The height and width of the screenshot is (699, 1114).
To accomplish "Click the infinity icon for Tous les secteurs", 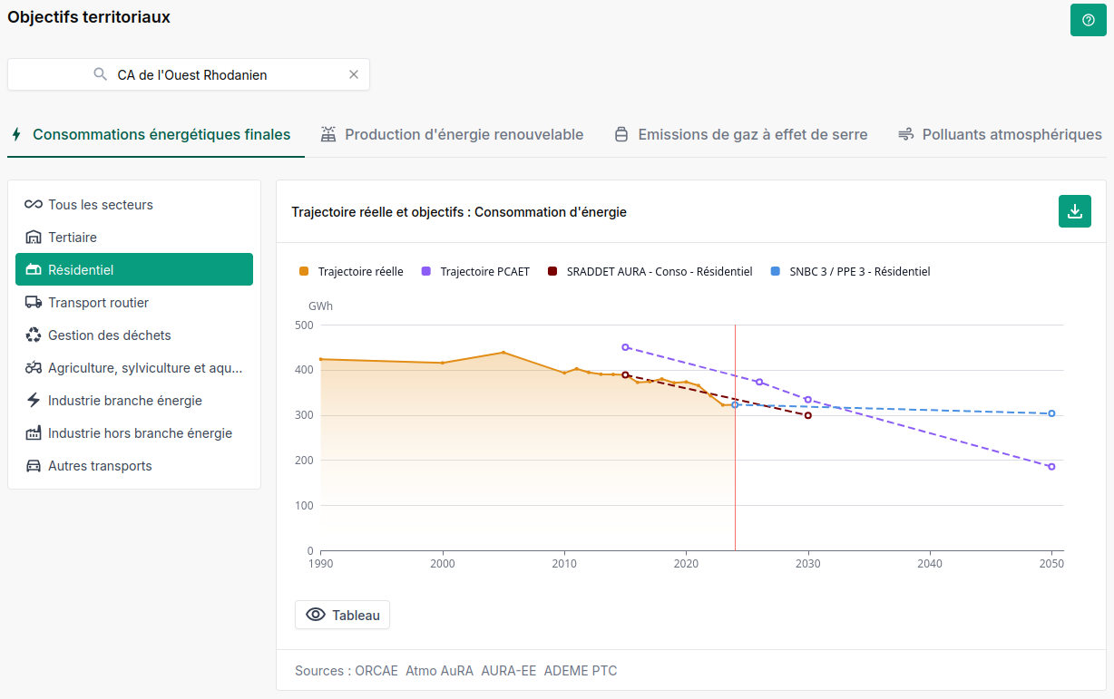I will tap(34, 204).
